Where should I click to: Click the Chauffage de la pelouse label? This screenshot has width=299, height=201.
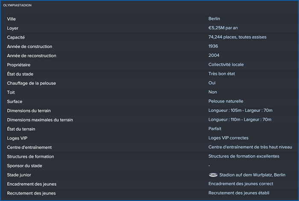(32, 83)
